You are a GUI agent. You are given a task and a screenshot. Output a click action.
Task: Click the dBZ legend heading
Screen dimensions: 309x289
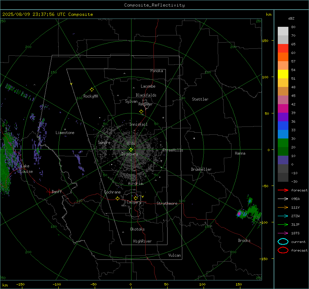pyautogui.click(x=291, y=18)
